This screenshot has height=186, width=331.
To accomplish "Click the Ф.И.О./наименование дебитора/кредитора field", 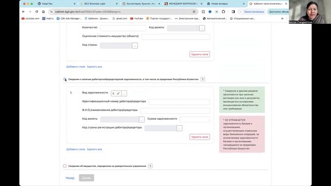I will point(175,111).
